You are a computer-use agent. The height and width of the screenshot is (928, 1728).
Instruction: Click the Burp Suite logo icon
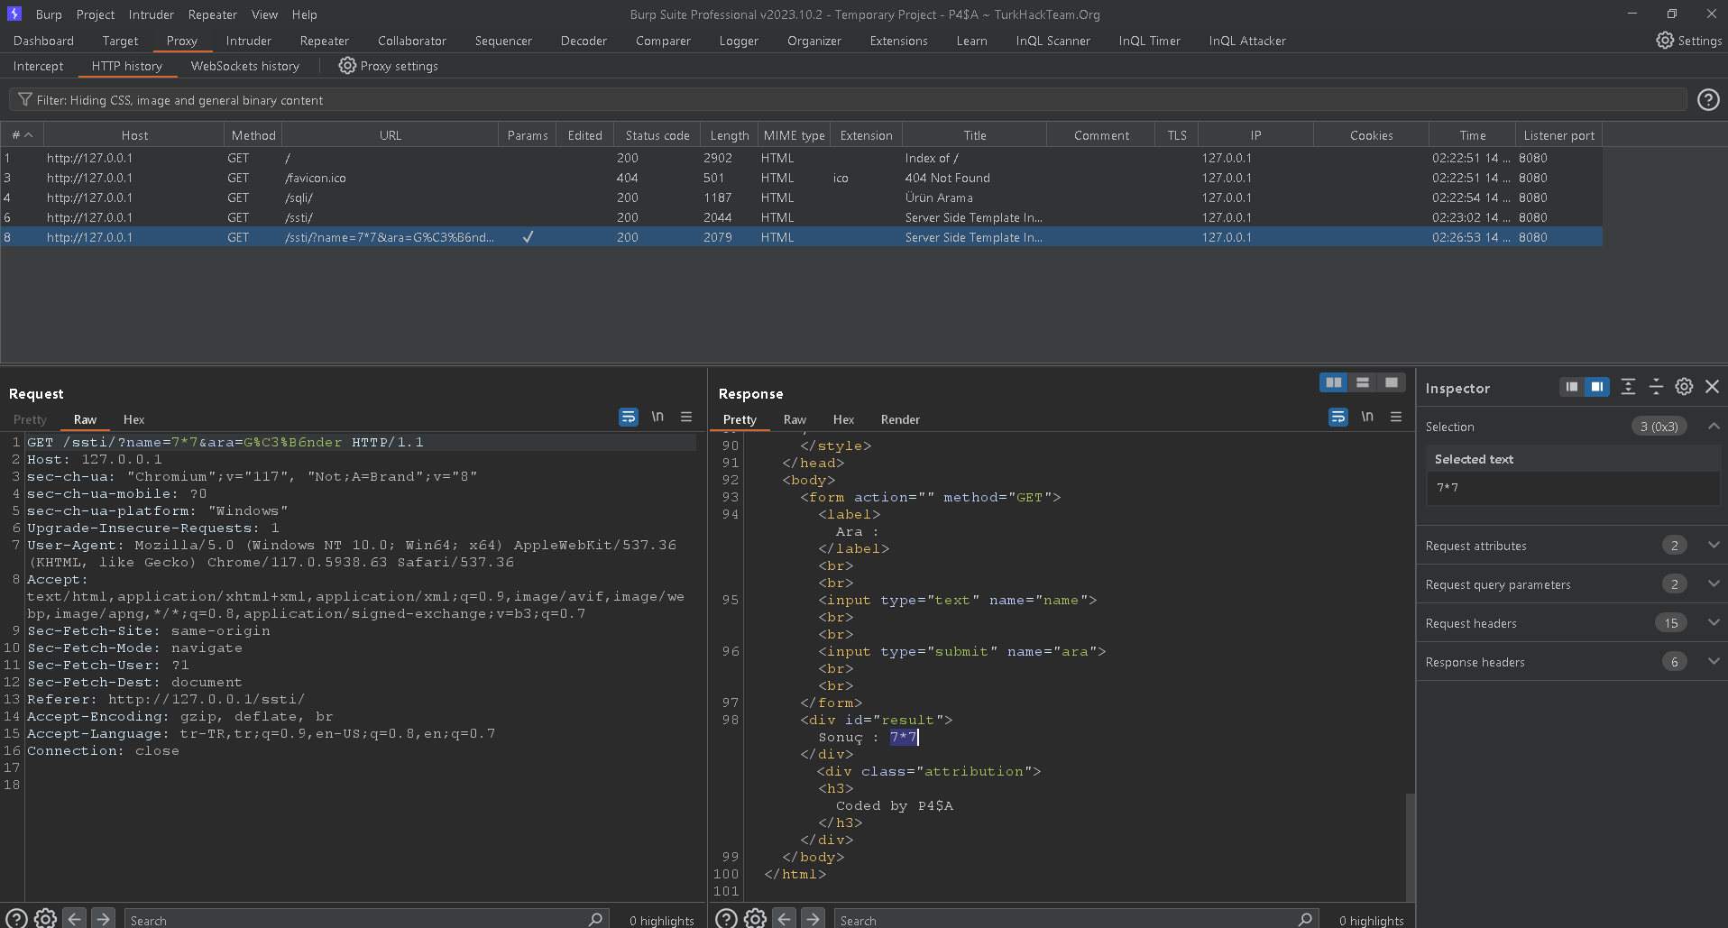pyautogui.click(x=14, y=14)
